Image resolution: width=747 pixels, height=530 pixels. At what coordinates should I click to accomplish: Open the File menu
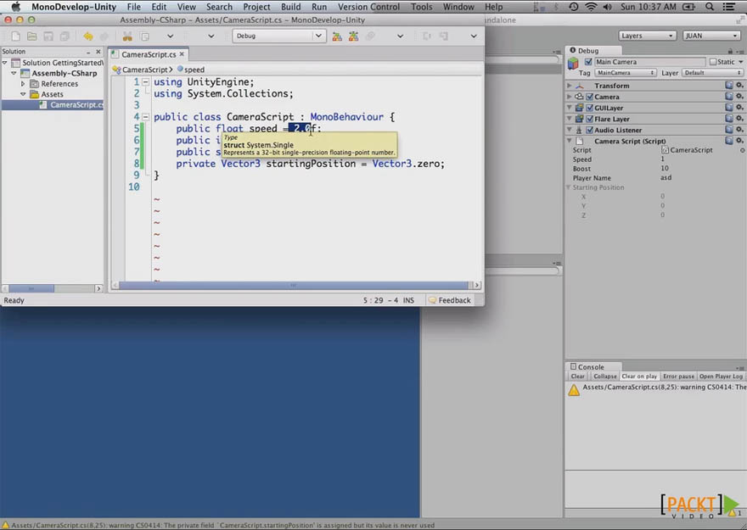click(x=133, y=7)
